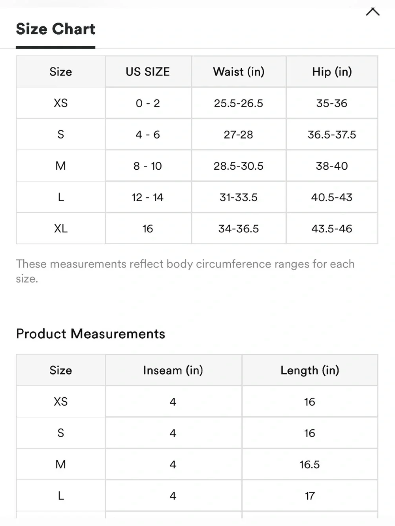Screen dimensions: 395x526
Task: Click the Hip (in) column header
Action: tap(332, 71)
